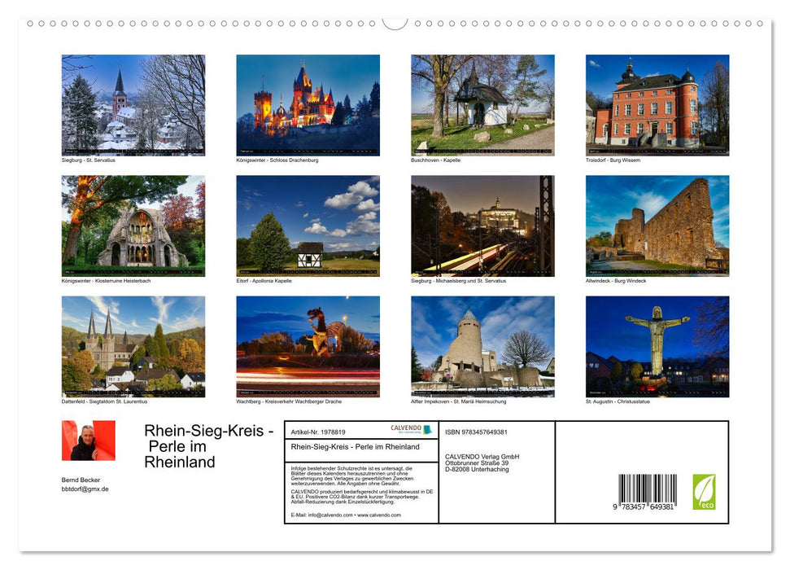Click the calendar spiral binding graphic

(395, 24)
